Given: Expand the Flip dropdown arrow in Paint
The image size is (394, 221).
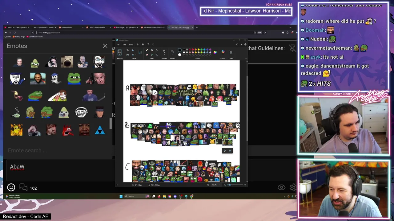Looking at the screenshot, I should 135,55.
